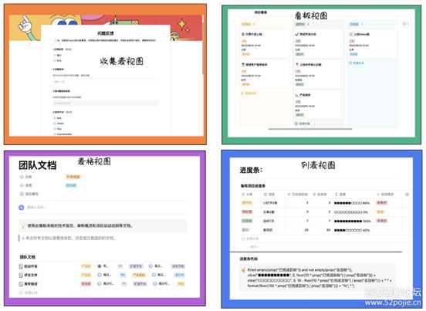The height and width of the screenshot is (311, 426).
Task: Click the formula code callout icon in blue panel
Action: coord(243,270)
